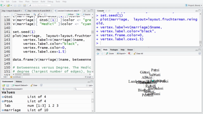Click the find magnifier icon in editor

pyautogui.click(x=35, y=14)
